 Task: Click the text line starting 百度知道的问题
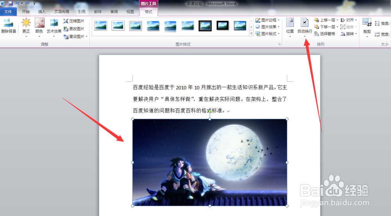[x=179, y=111]
